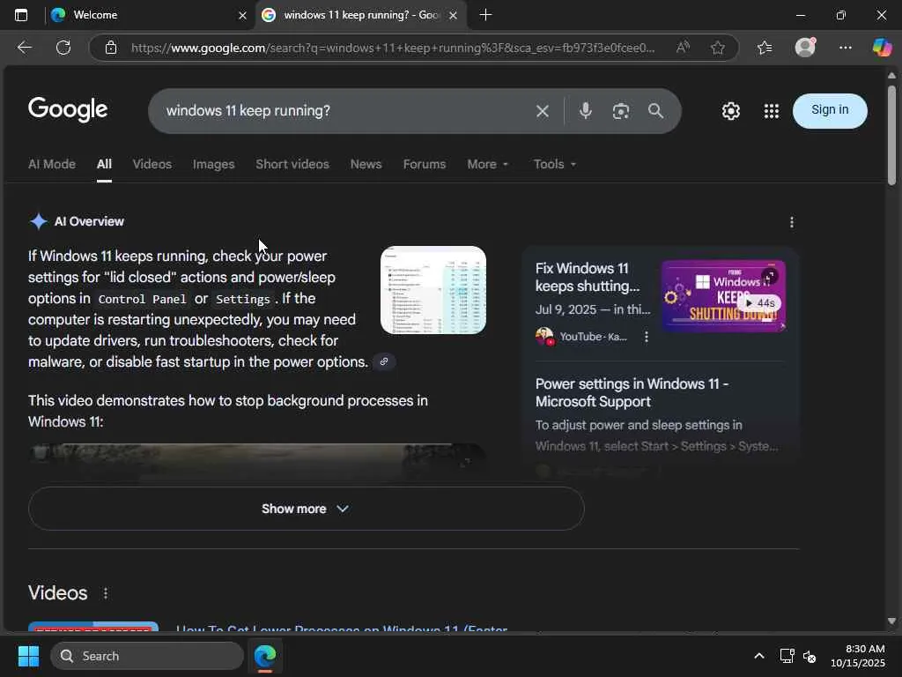
Task: Click the scrollbar down arrow
Action: [891, 621]
